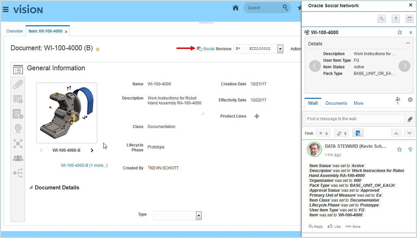Click the Quality document with clock sidebar icon

point(18,114)
